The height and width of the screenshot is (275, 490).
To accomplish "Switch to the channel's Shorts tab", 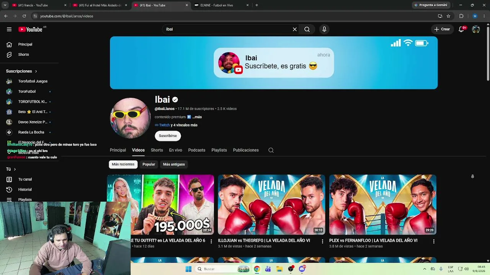I will coord(157,150).
